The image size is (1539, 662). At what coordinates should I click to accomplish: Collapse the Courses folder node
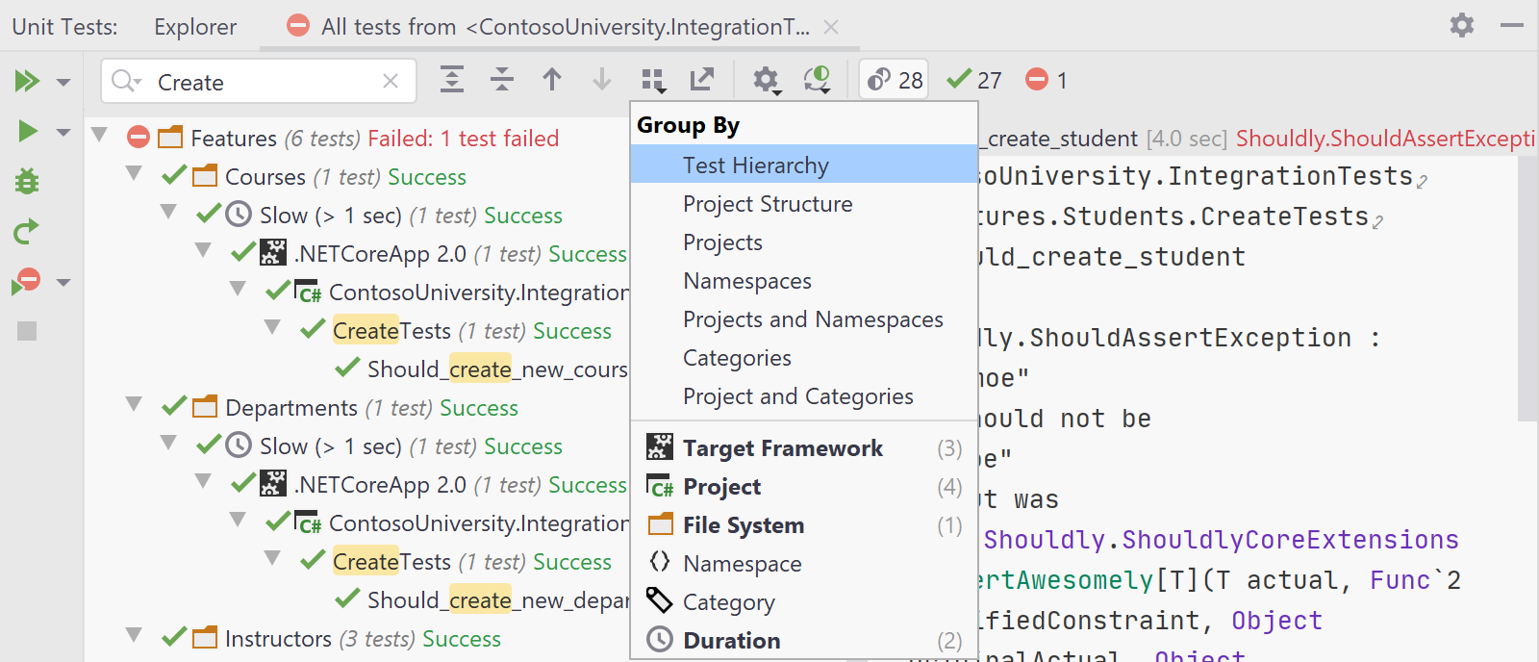(134, 173)
